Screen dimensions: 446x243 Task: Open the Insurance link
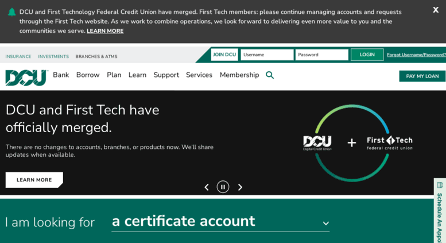coord(18,56)
